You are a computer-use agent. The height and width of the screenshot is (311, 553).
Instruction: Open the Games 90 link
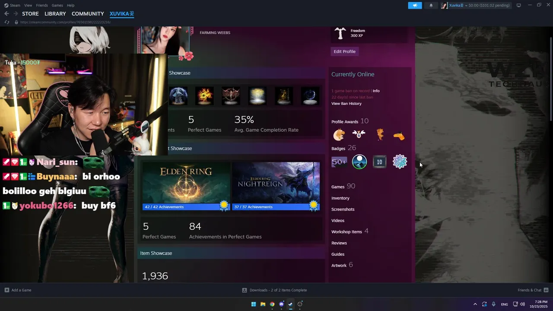coord(343,186)
